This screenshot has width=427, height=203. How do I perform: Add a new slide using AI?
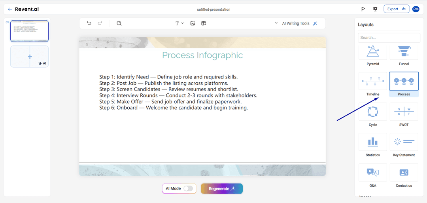click(42, 63)
